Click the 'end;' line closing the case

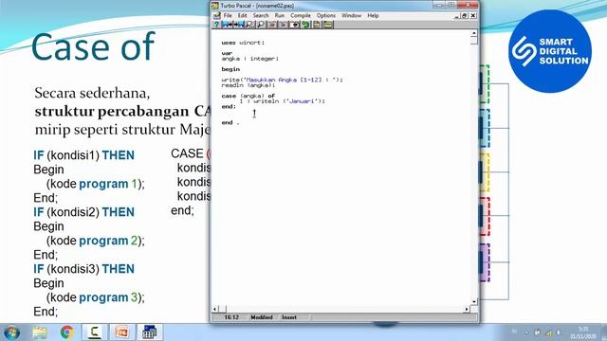click(x=229, y=107)
